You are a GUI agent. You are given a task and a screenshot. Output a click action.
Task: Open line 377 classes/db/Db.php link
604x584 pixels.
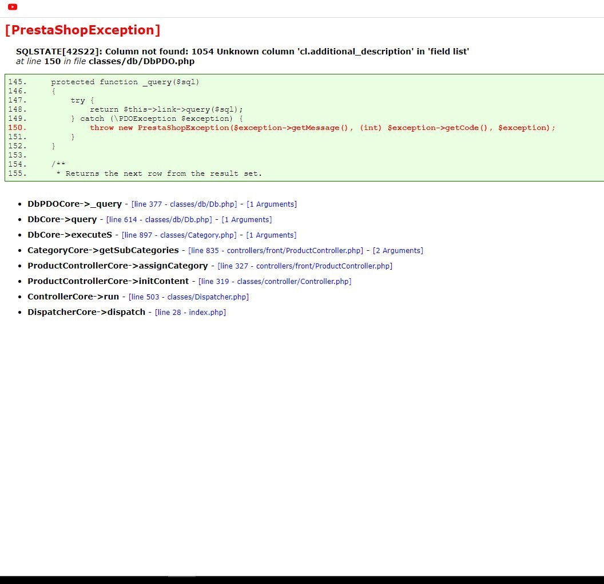coord(184,204)
